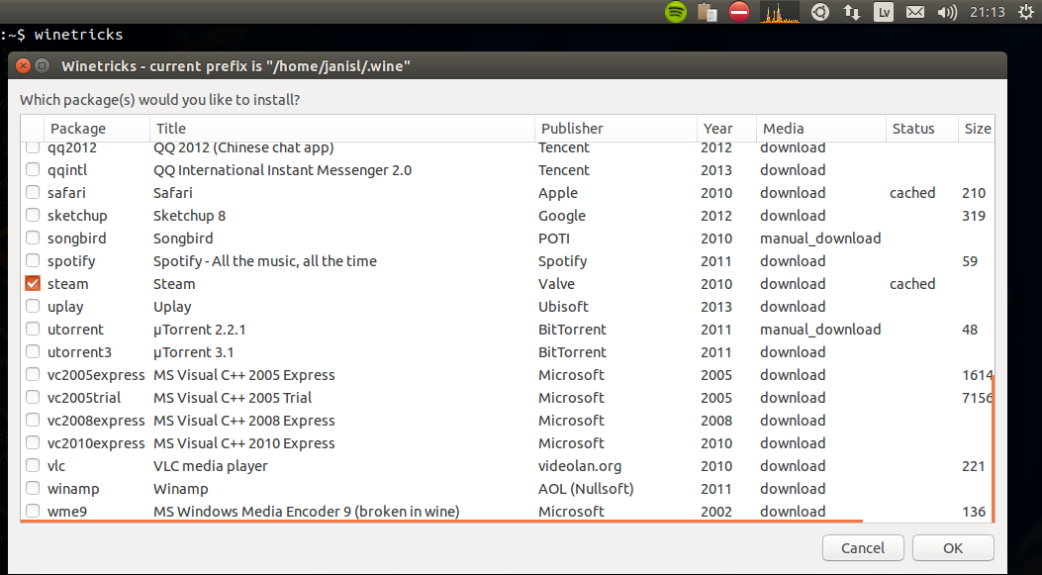Sort by the Media column header
This screenshot has height=575, width=1042.
[x=821, y=129]
